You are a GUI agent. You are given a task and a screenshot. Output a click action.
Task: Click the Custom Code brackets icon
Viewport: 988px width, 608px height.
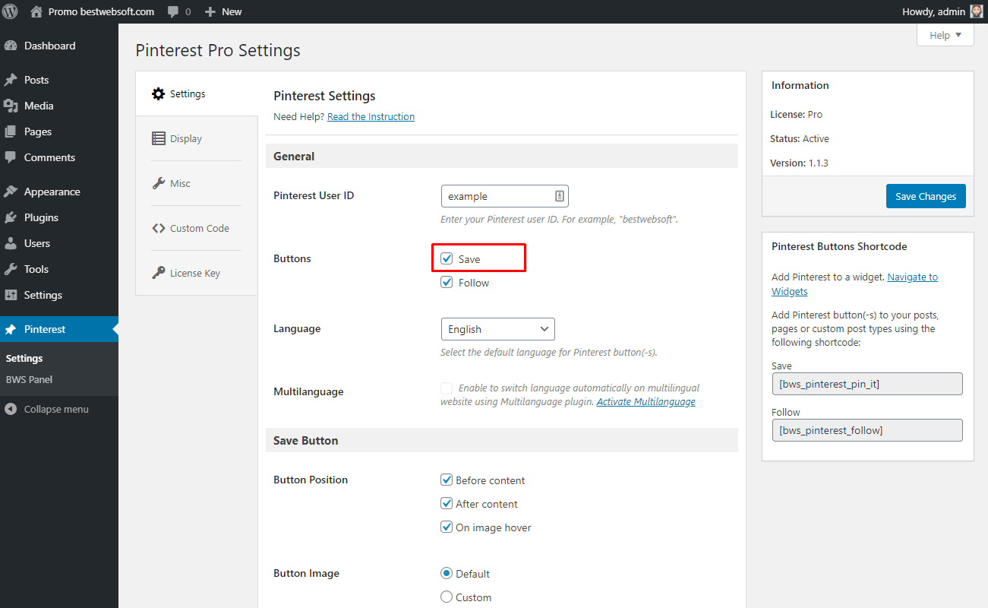(158, 228)
